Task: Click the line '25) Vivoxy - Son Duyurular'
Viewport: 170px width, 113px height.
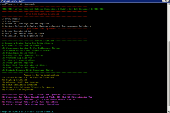Action: pyautogui.click(x=17, y=90)
